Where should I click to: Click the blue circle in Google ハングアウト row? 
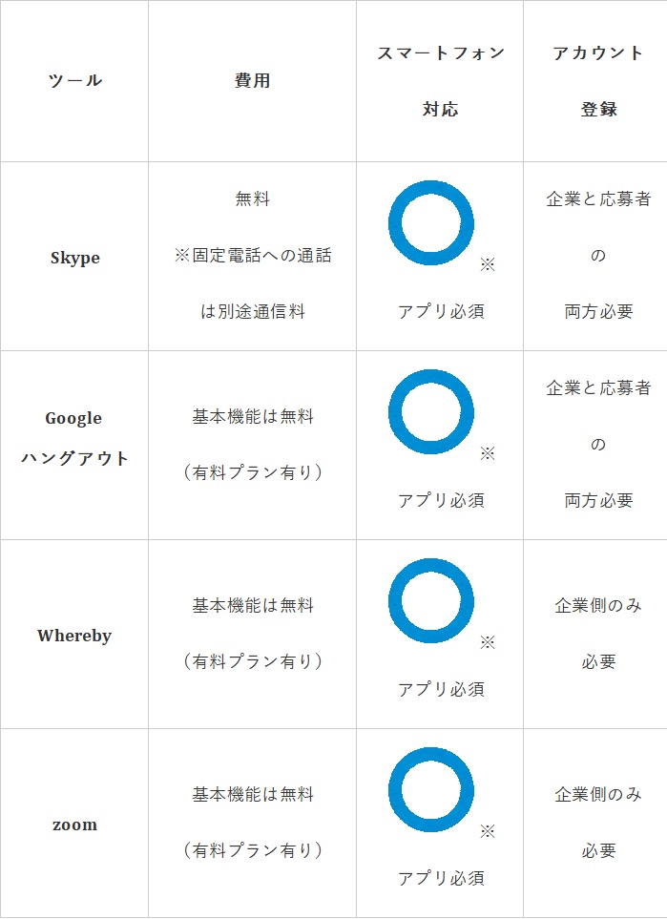click(x=430, y=411)
